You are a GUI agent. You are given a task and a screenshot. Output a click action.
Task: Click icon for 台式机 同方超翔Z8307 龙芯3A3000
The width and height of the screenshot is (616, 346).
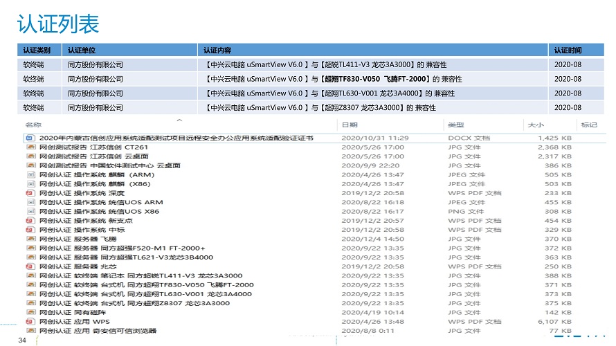pyautogui.click(x=30, y=303)
